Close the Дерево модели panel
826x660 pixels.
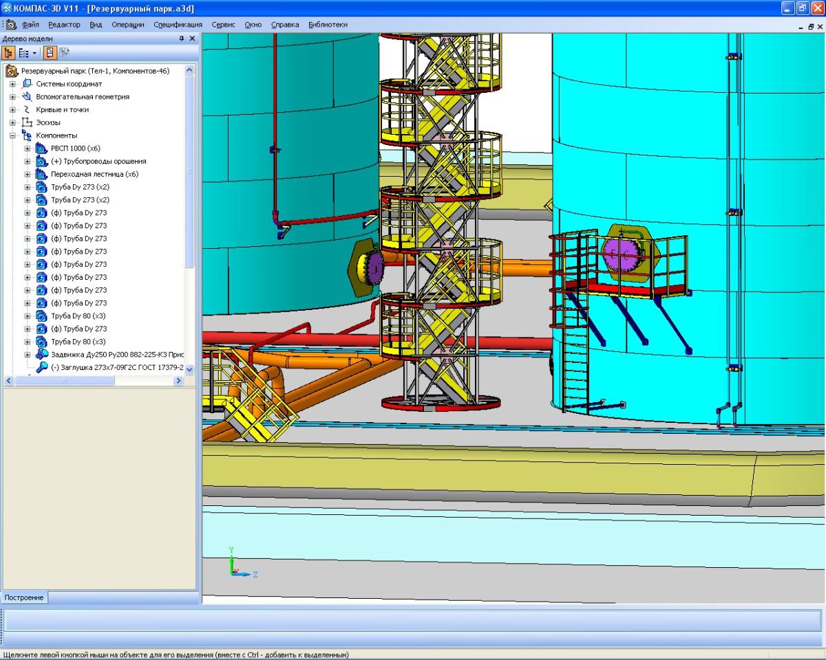pos(193,39)
